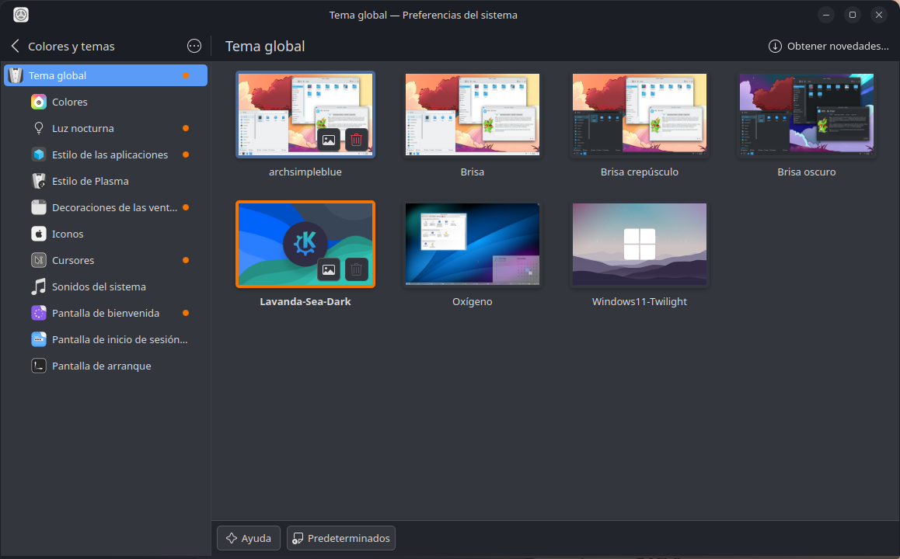
Task: Click red trash icon on archsimpleblue theme
Action: pos(356,140)
